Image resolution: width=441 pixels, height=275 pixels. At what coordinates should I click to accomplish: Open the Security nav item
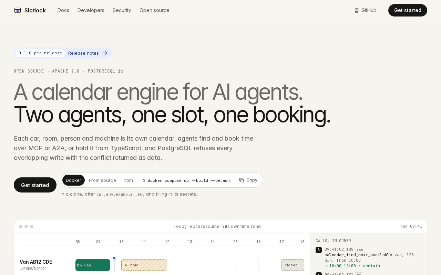coord(122,10)
